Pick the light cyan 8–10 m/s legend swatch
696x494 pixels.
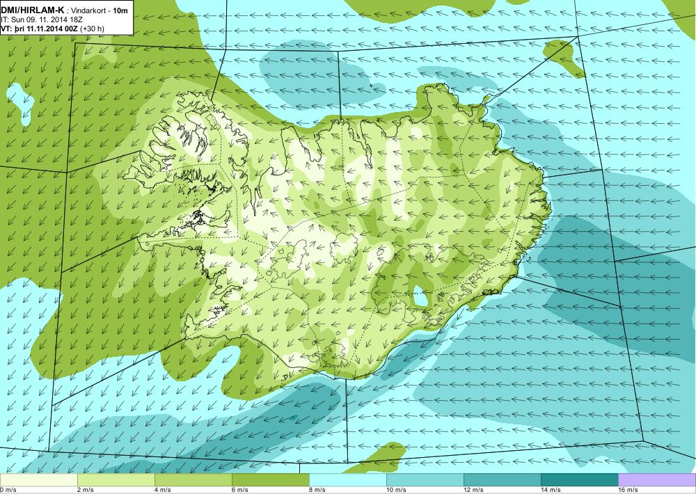point(347,480)
